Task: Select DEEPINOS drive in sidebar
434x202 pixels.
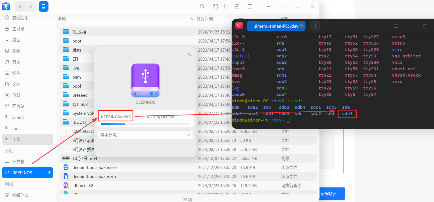Action: click(x=27, y=173)
